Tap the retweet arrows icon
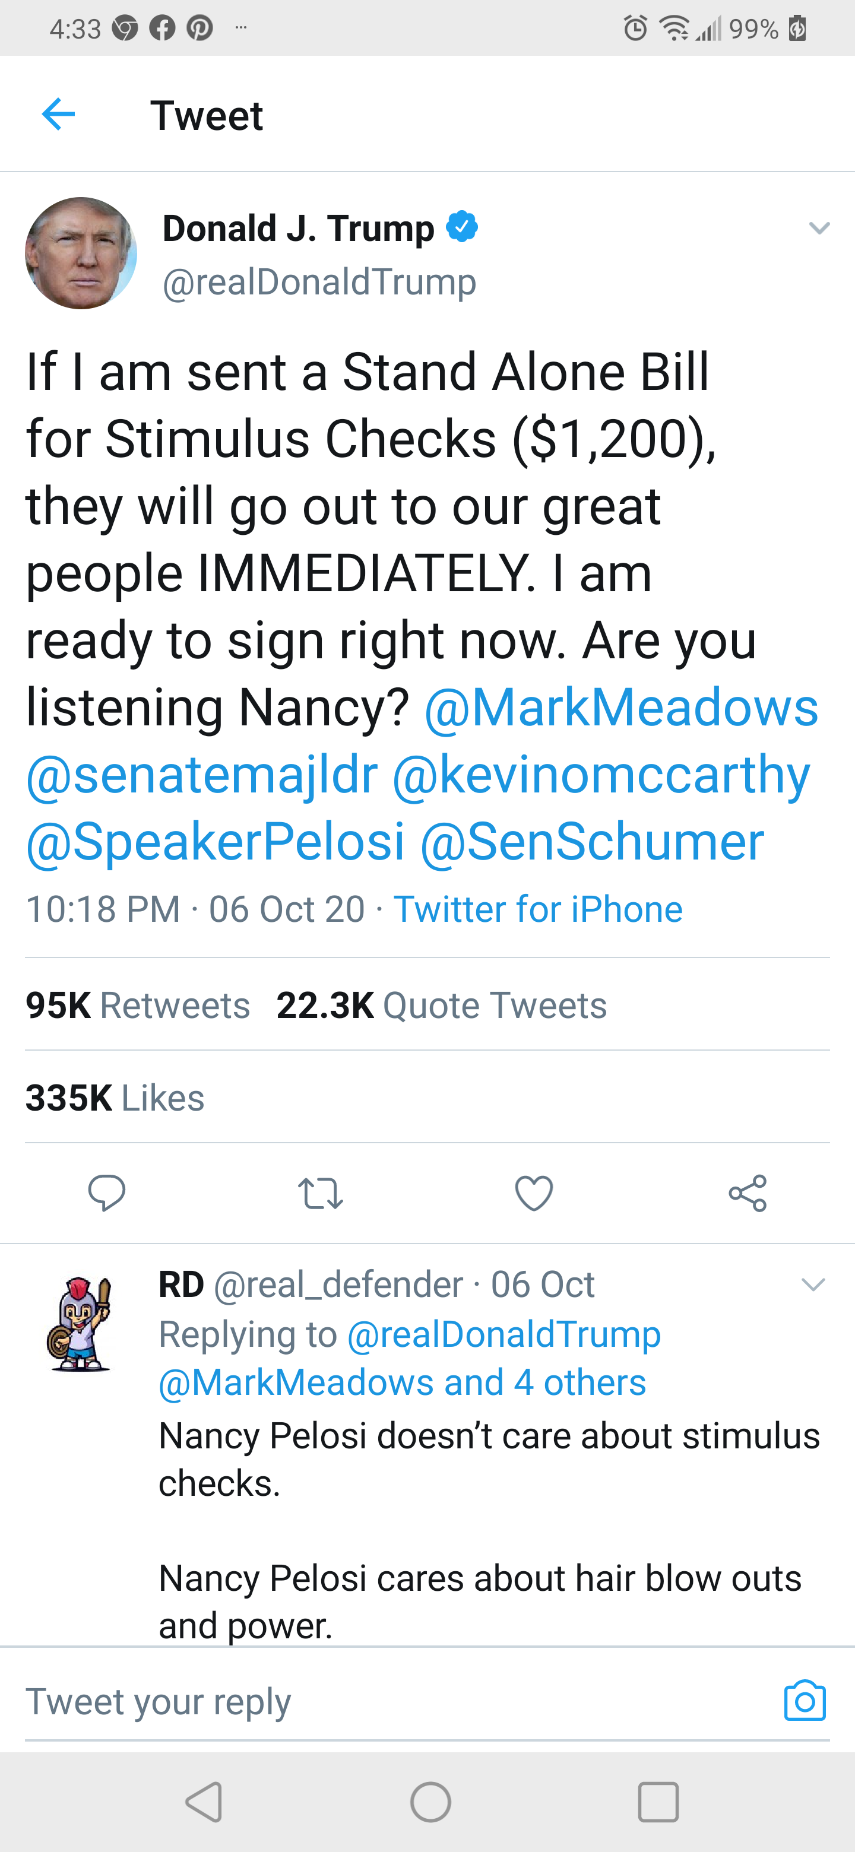This screenshot has width=855, height=1852. (320, 1194)
